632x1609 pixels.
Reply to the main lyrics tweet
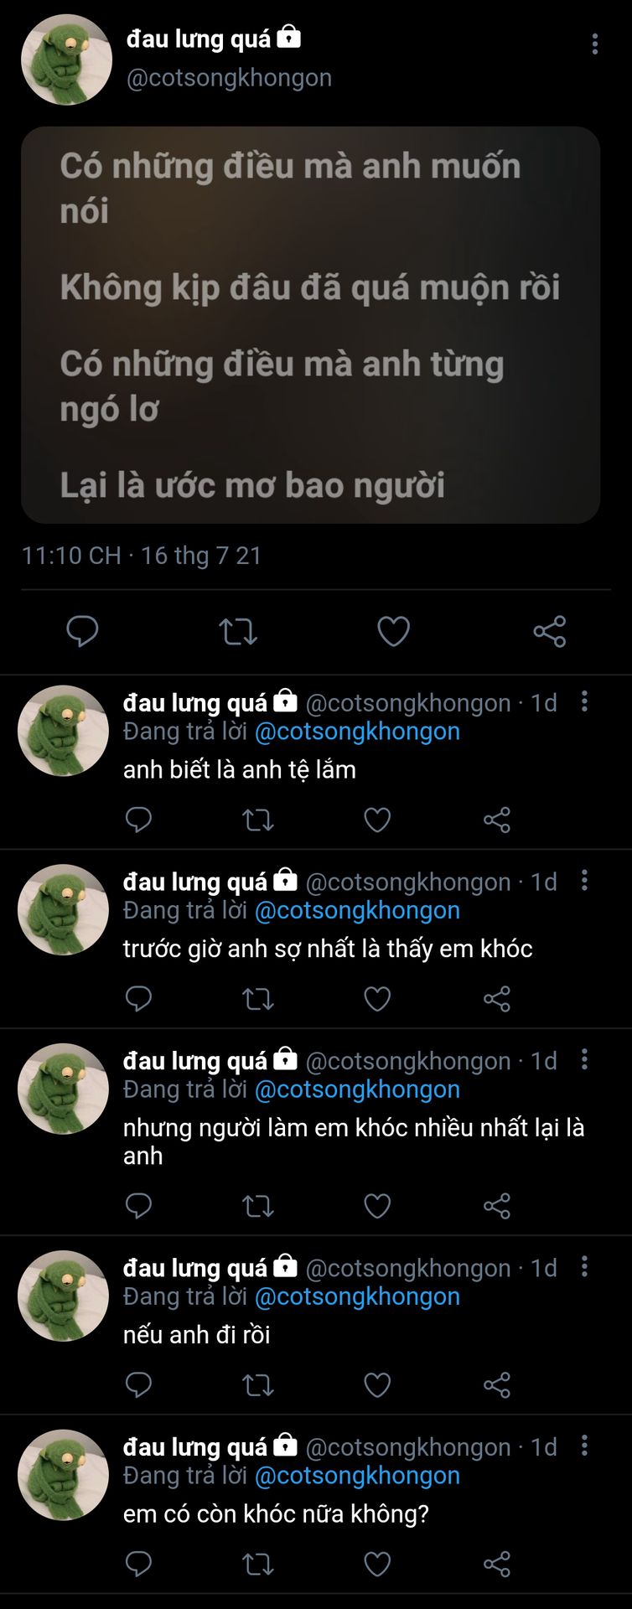(x=82, y=631)
